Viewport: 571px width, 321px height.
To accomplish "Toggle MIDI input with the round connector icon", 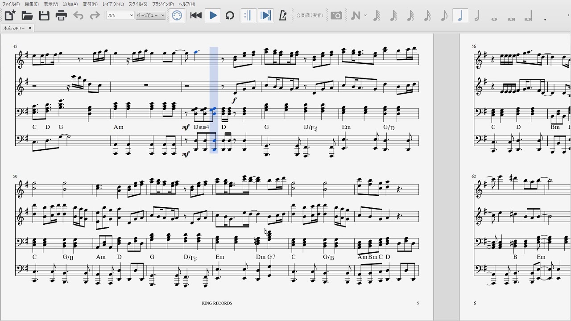I will [x=177, y=16].
